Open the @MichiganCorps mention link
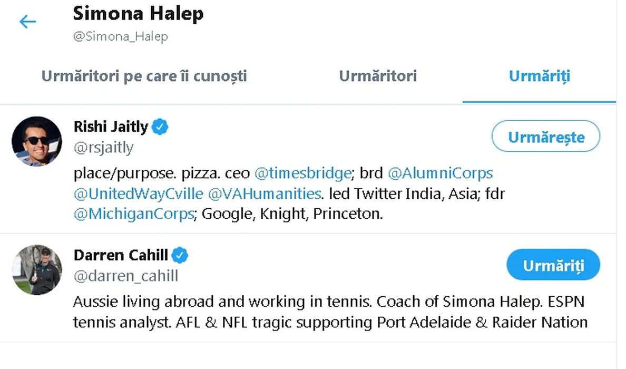 pos(134,214)
